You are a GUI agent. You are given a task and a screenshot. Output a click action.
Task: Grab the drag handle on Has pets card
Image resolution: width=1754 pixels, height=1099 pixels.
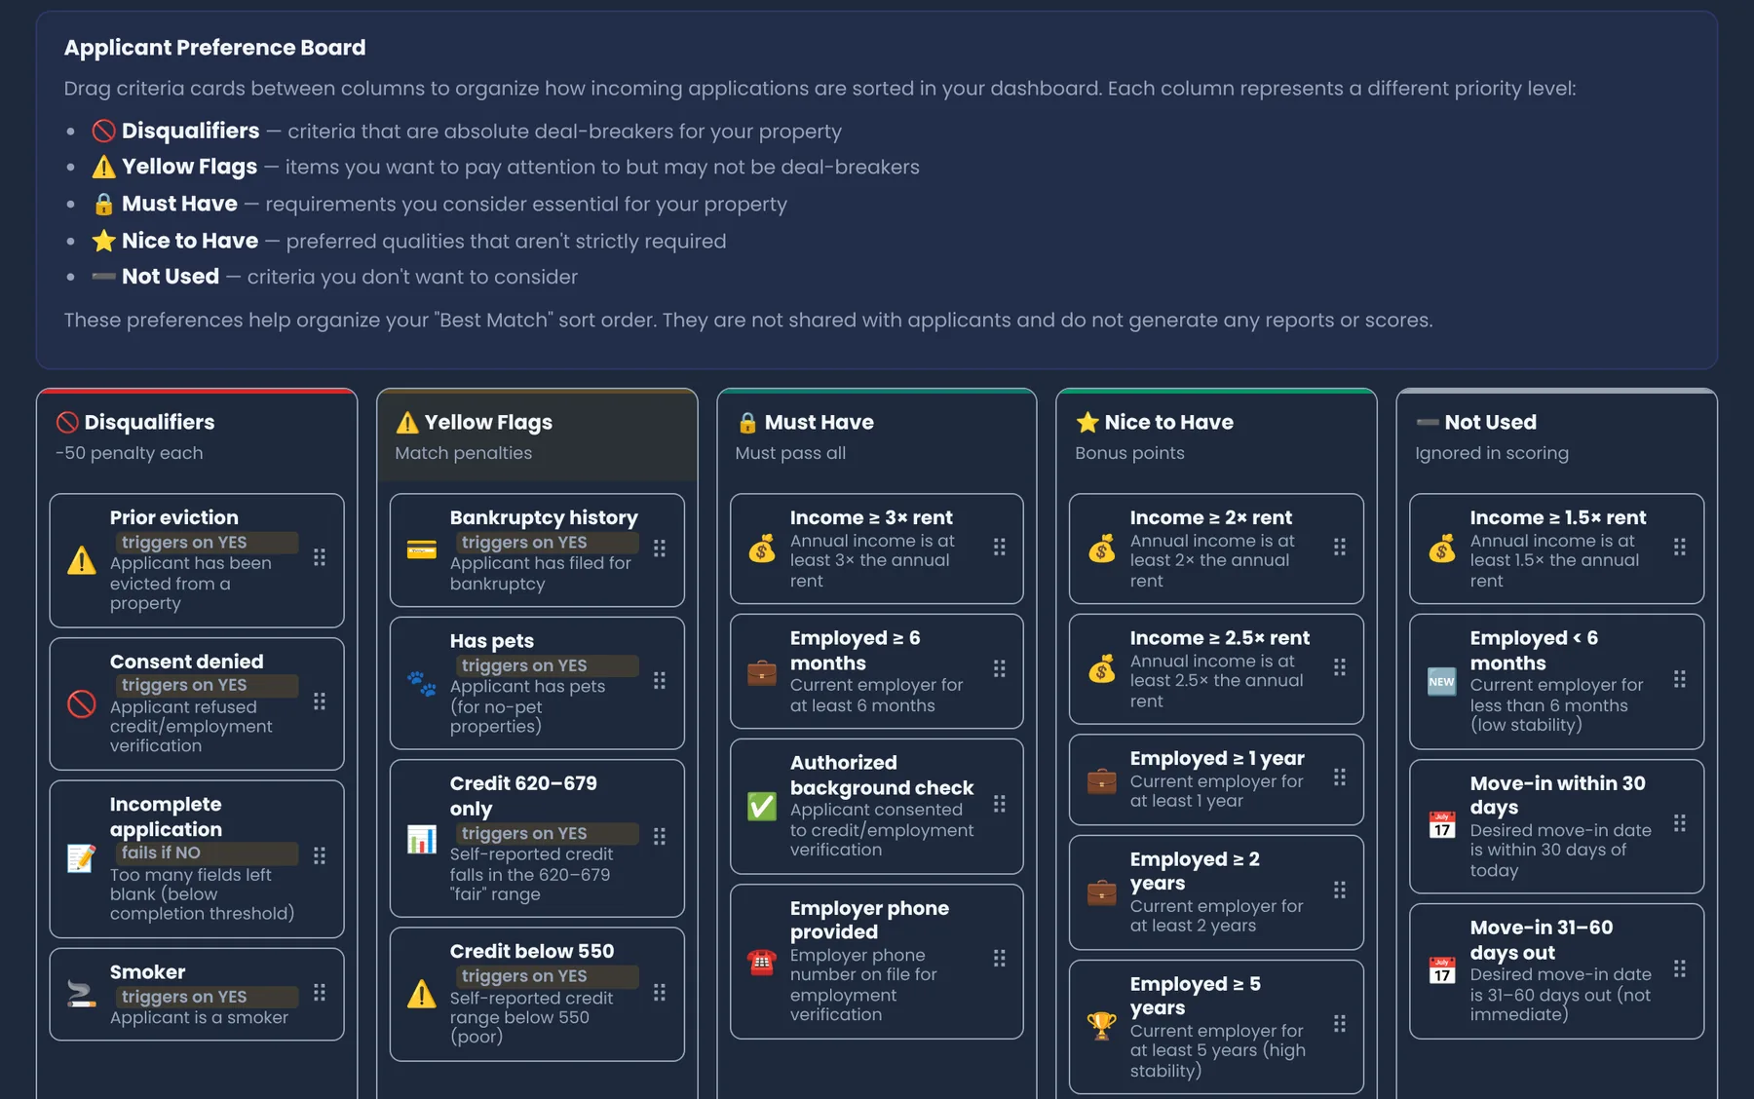660,680
